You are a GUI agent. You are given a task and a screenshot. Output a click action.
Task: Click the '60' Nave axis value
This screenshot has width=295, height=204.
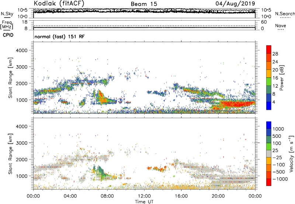tap(264, 22)
